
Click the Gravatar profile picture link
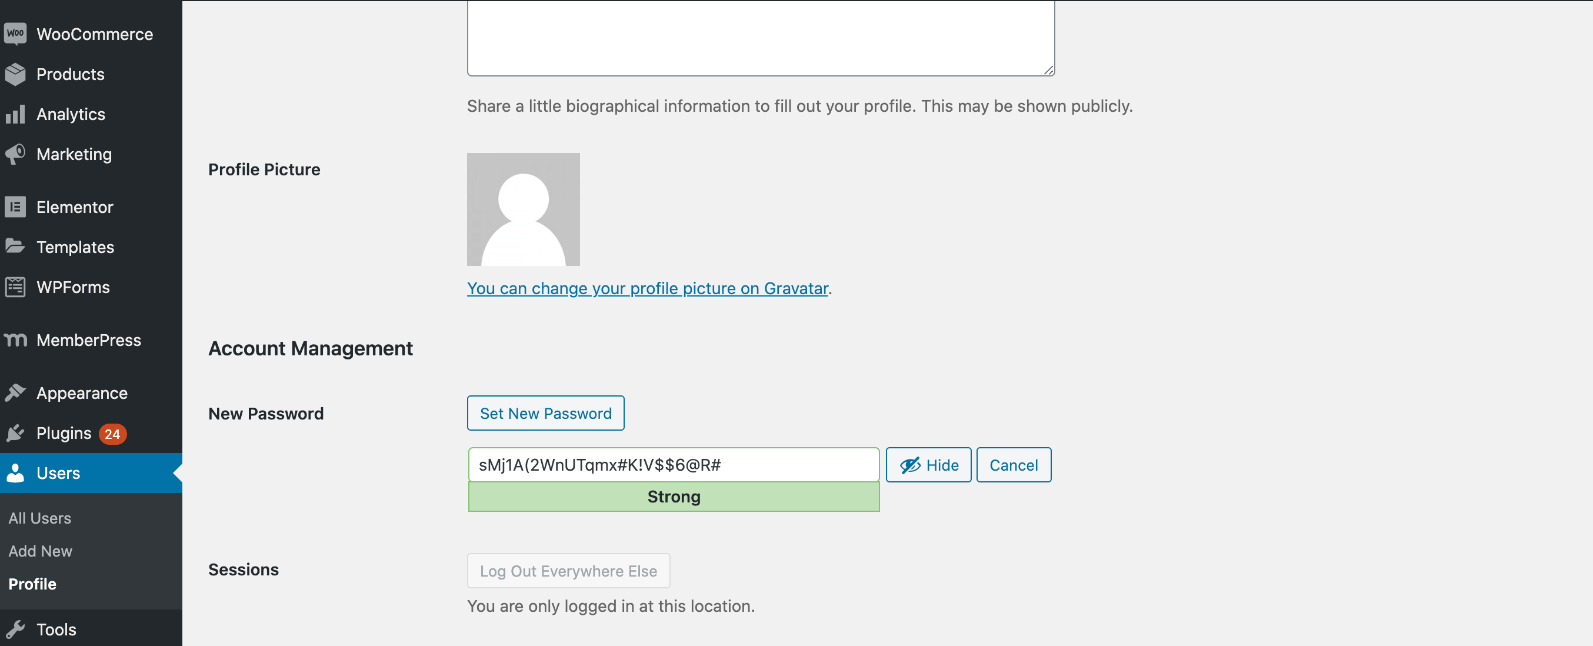648,288
